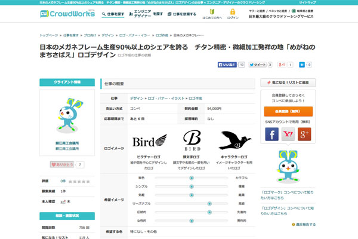Sign up with Facebook icon
The width and height of the screenshot is (358, 239).
point(271,134)
